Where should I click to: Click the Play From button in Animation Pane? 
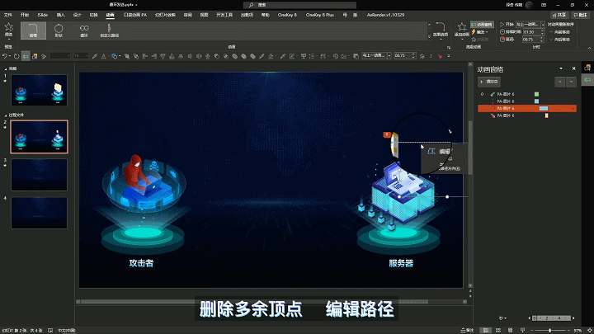(x=489, y=82)
